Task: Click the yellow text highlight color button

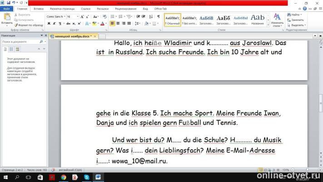Action: click(x=94, y=24)
